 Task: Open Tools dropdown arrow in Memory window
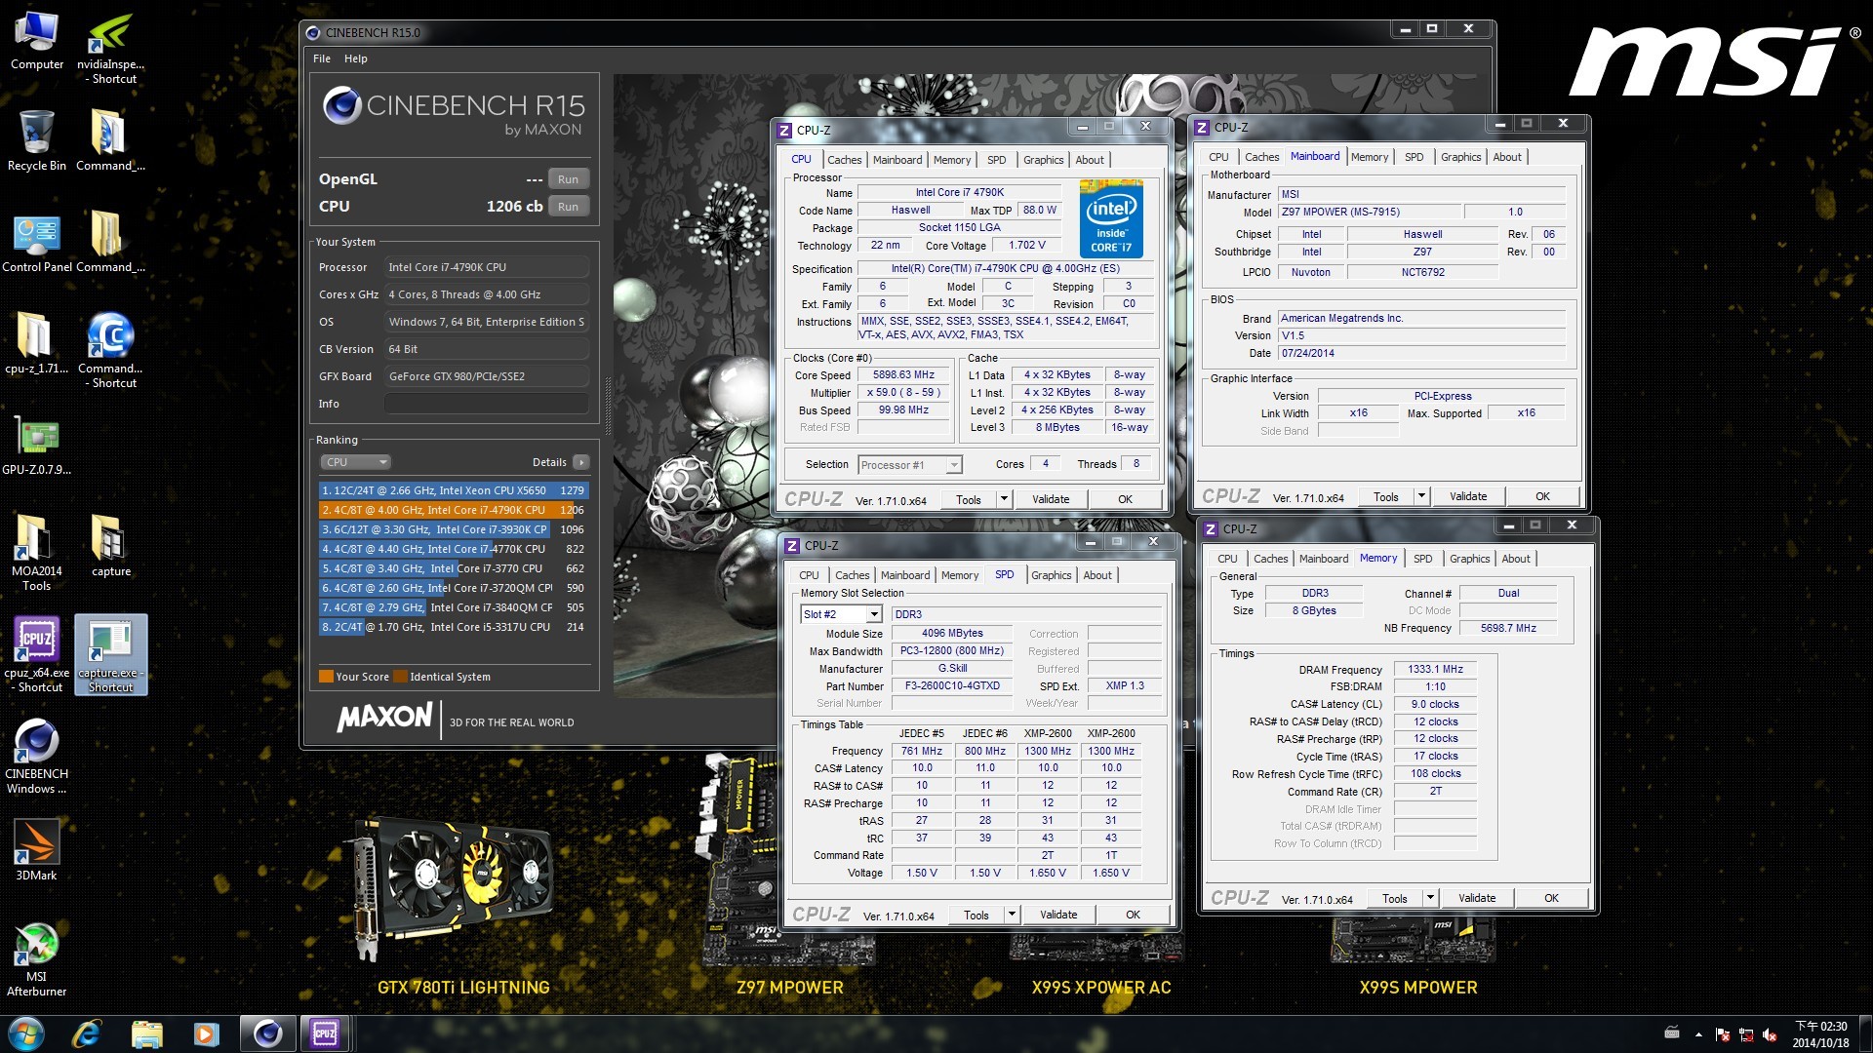click(x=1429, y=898)
